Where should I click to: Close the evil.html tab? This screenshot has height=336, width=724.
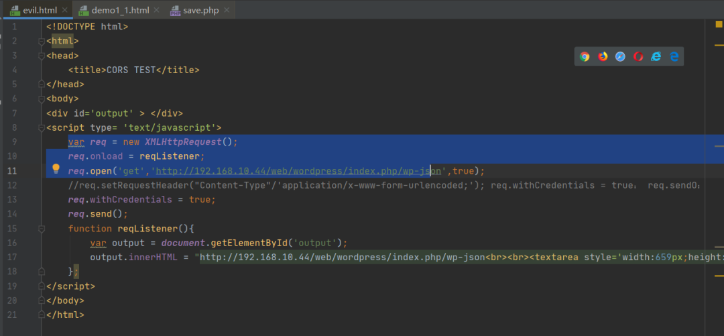[x=64, y=10]
